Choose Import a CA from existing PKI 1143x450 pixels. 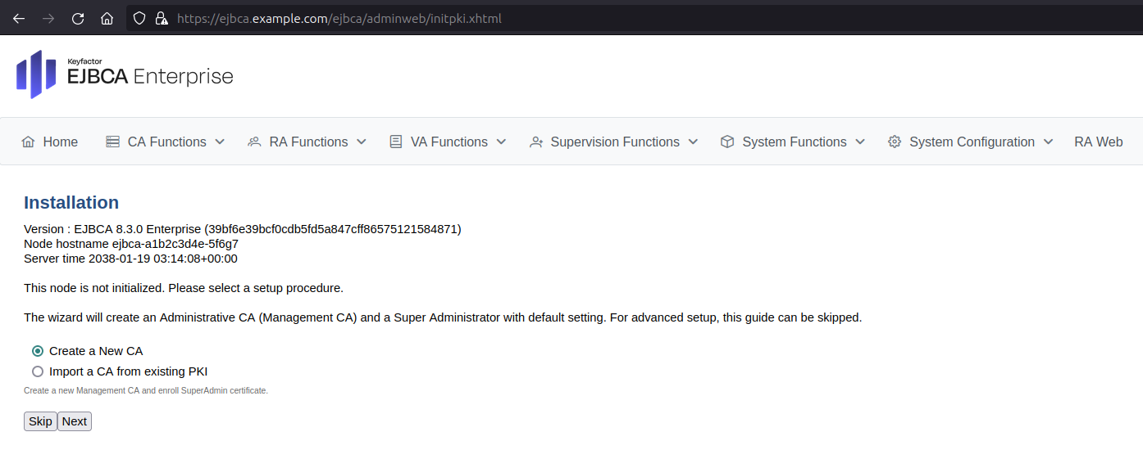(x=38, y=371)
